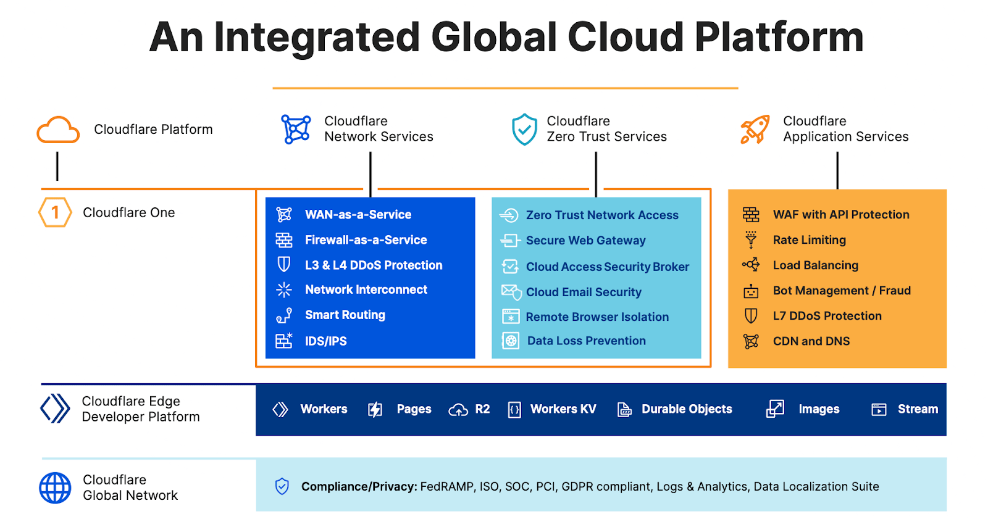The width and height of the screenshot is (988, 519).
Task: Click the L7 DDoS Protection shield icon
Action: click(751, 316)
